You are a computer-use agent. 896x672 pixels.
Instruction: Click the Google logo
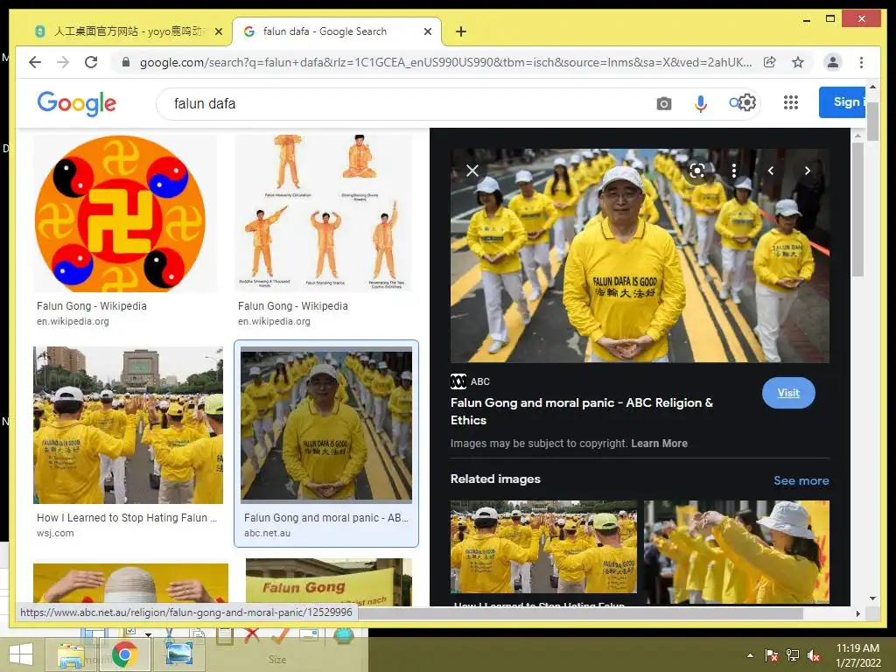coord(77,103)
